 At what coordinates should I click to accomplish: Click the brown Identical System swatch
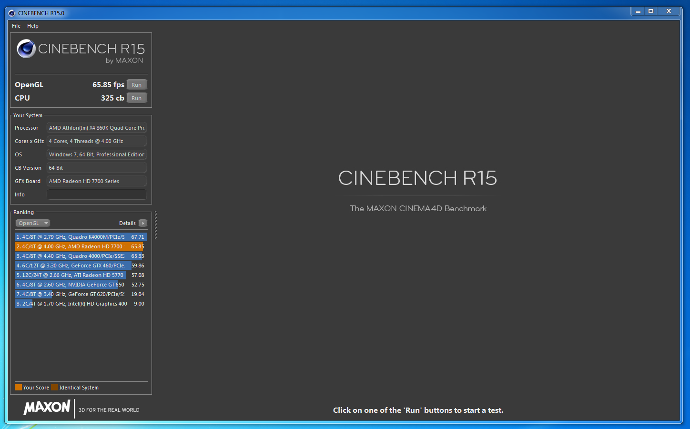tap(54, 388)
